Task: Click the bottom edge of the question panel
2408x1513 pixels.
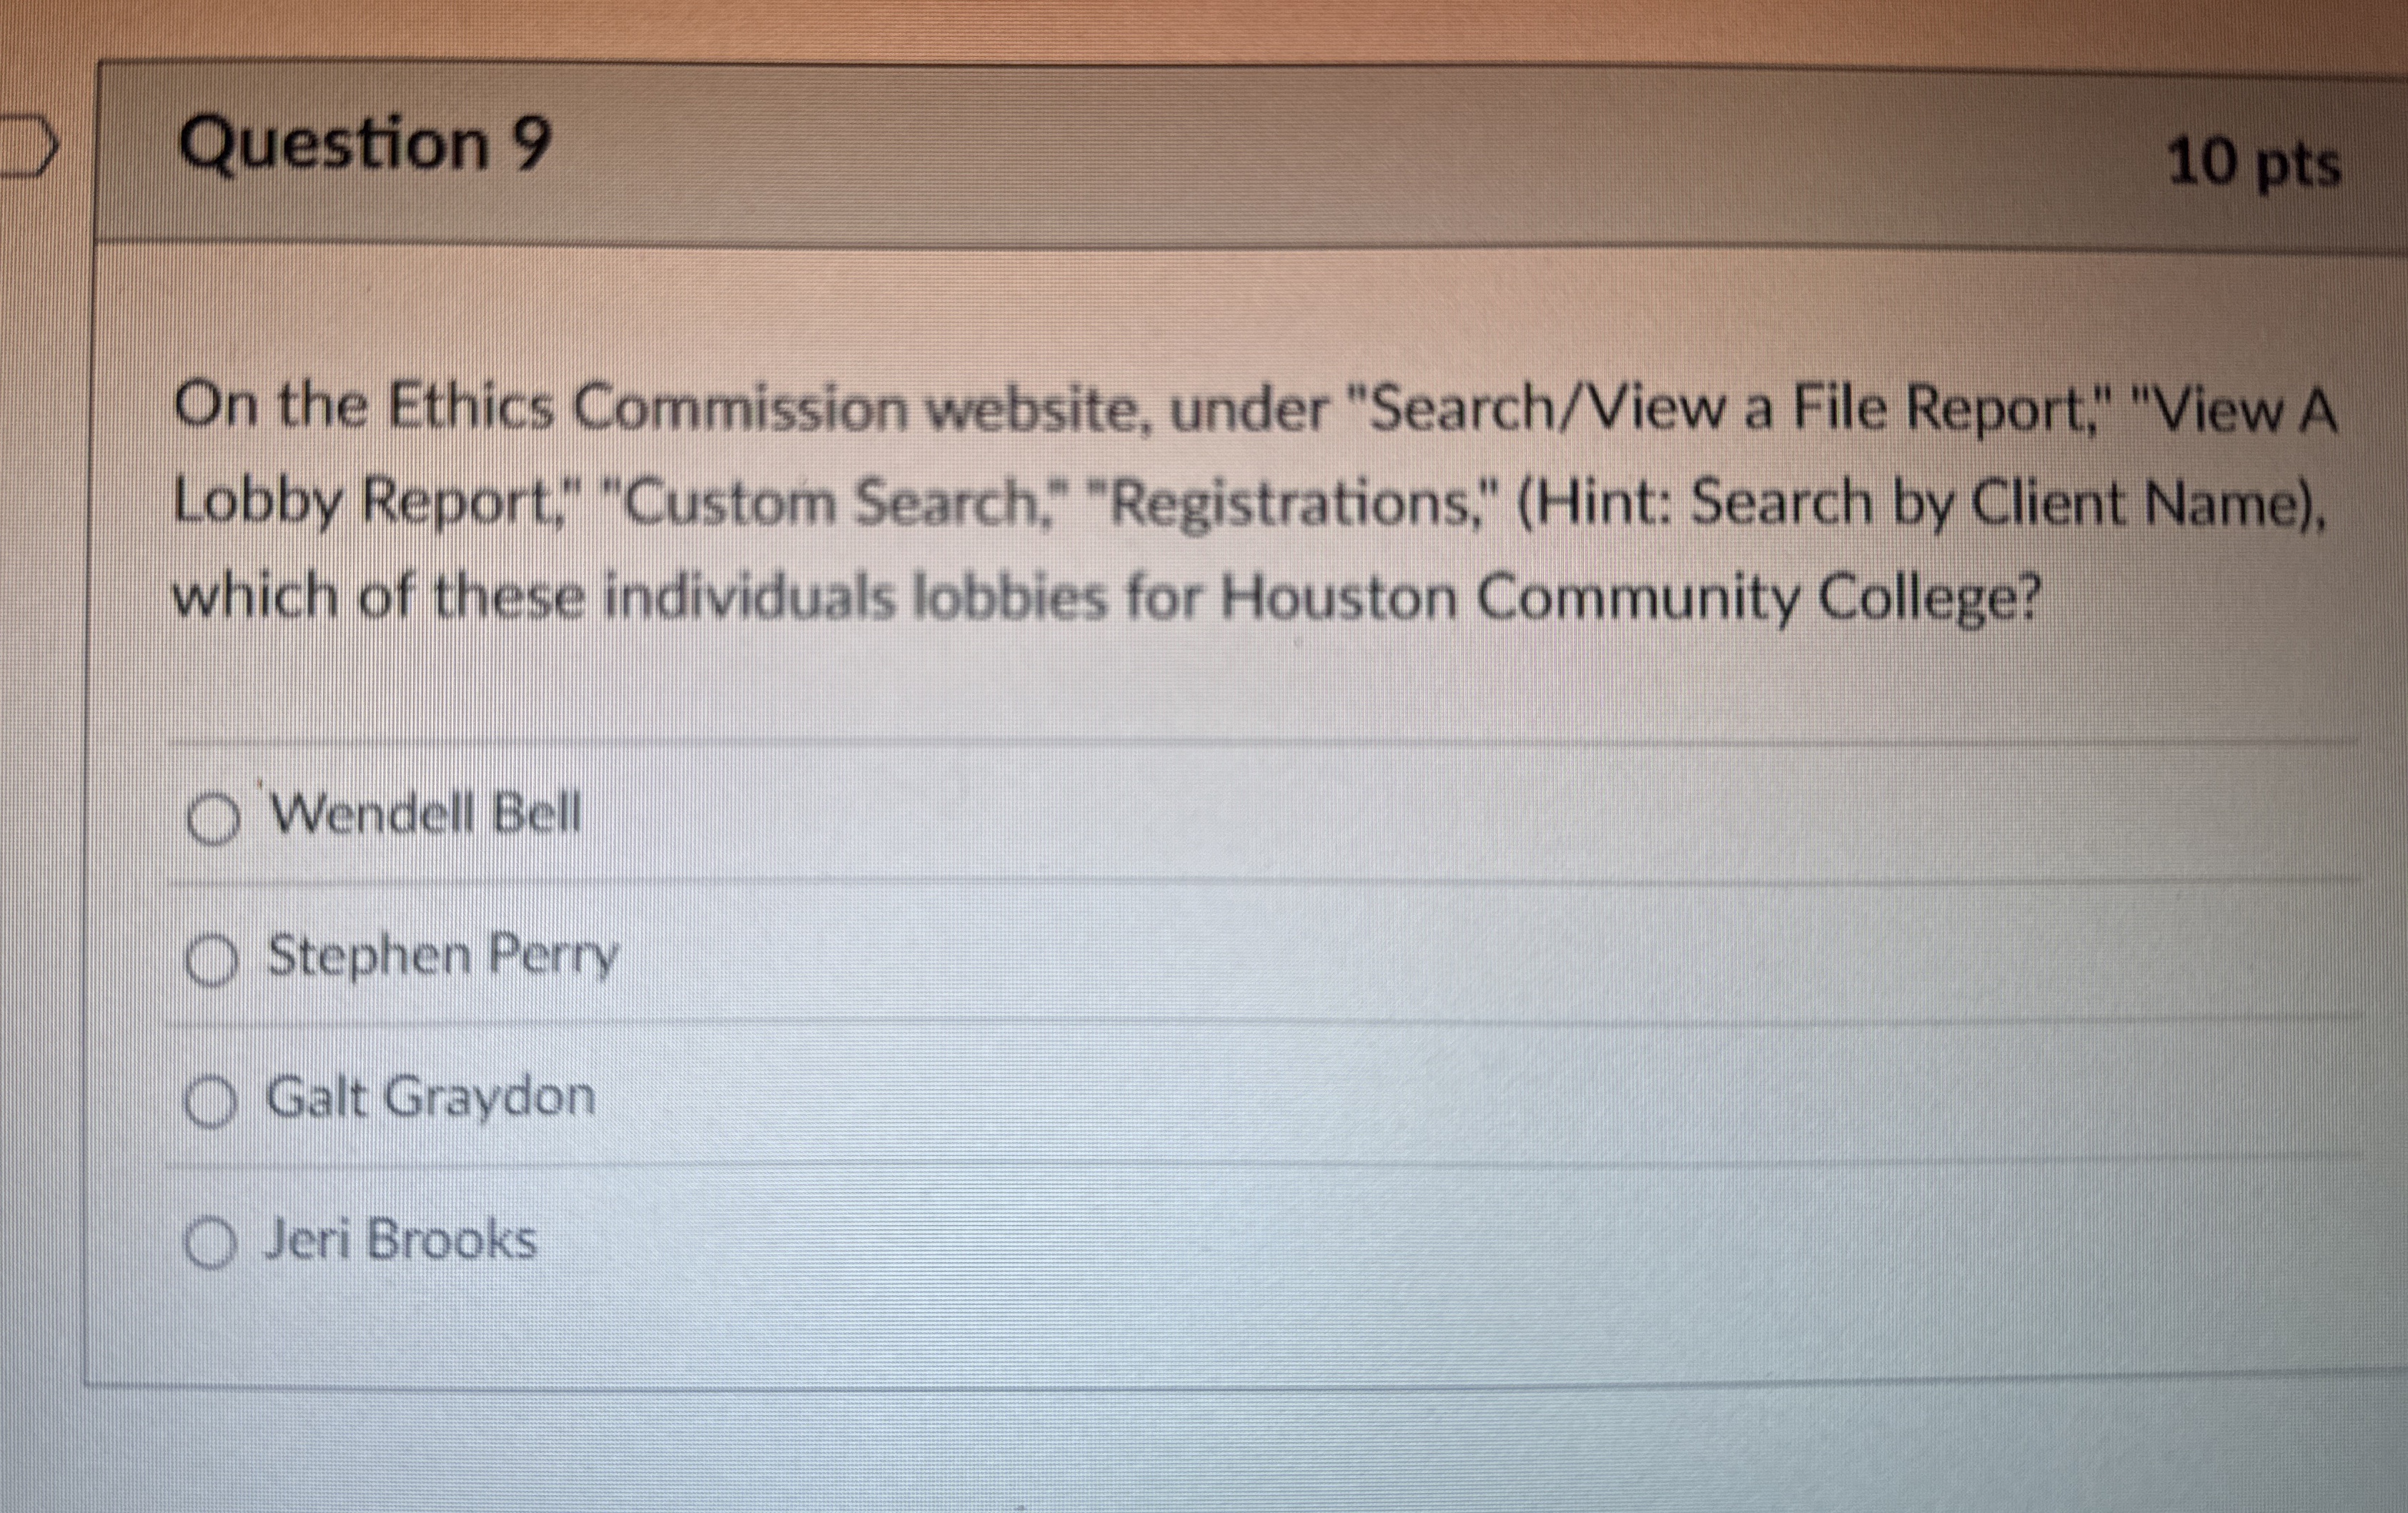Action: point(1200,1378)
